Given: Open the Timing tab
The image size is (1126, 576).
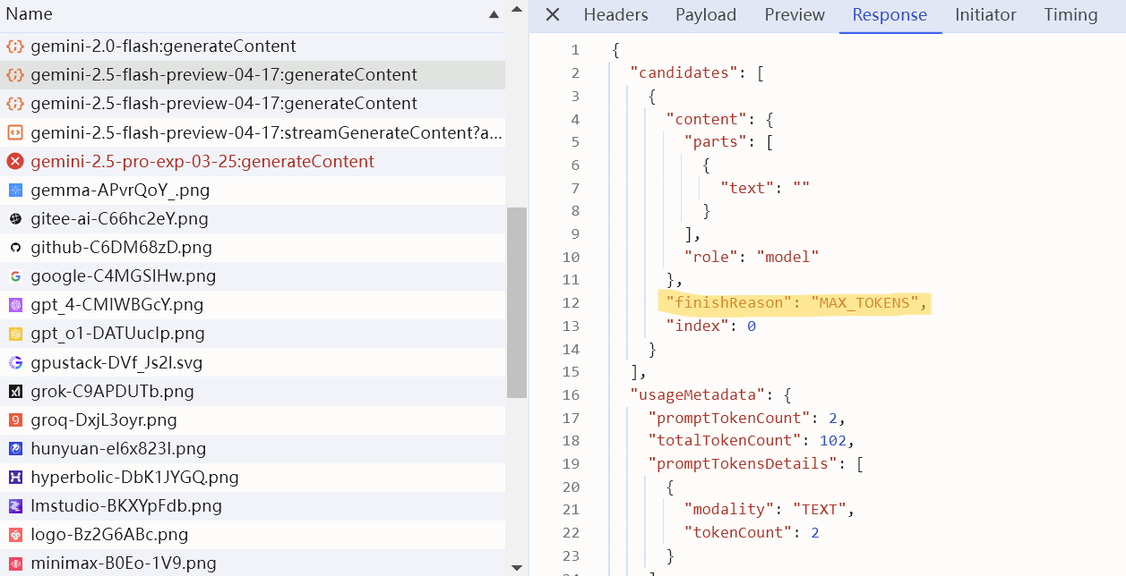Looking at the screenshot, I should [1070, 15].
